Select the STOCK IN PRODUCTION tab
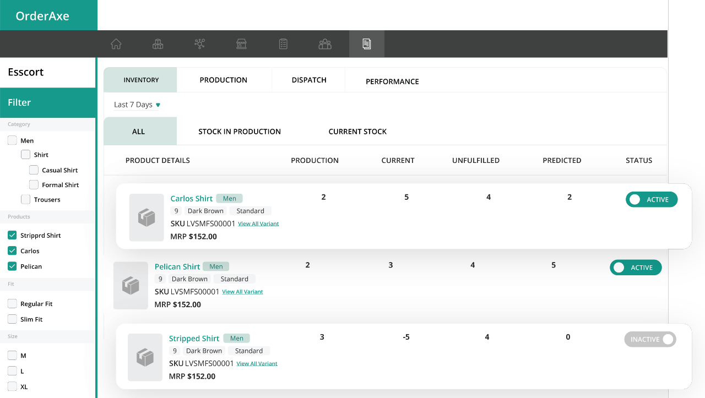This screenshot has width=705, height=398. 240,132
